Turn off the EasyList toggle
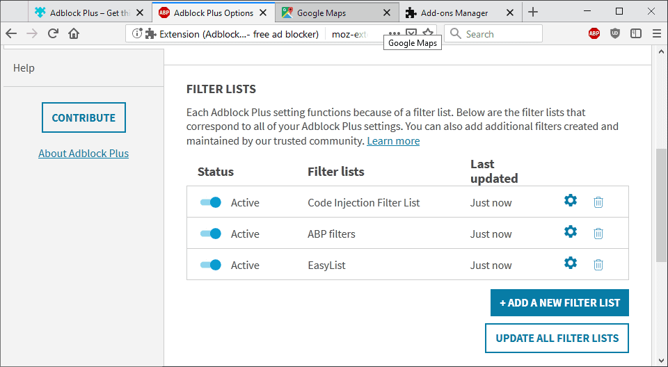Screen dimensions: 668x367 [210, 265]
